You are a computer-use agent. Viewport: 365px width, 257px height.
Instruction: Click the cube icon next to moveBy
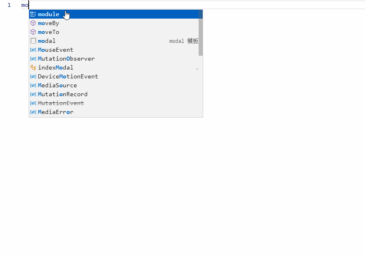click(33, 23)
